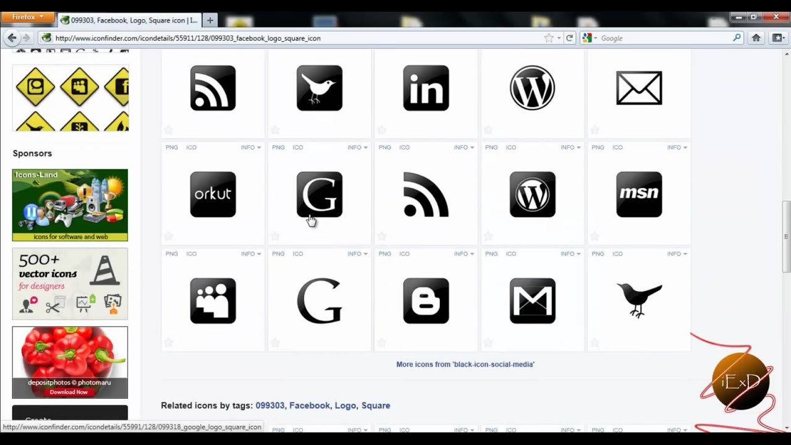Open the LinkedIn square icon
The width and height of the screenshot is (791, 445).
(426, 88)
